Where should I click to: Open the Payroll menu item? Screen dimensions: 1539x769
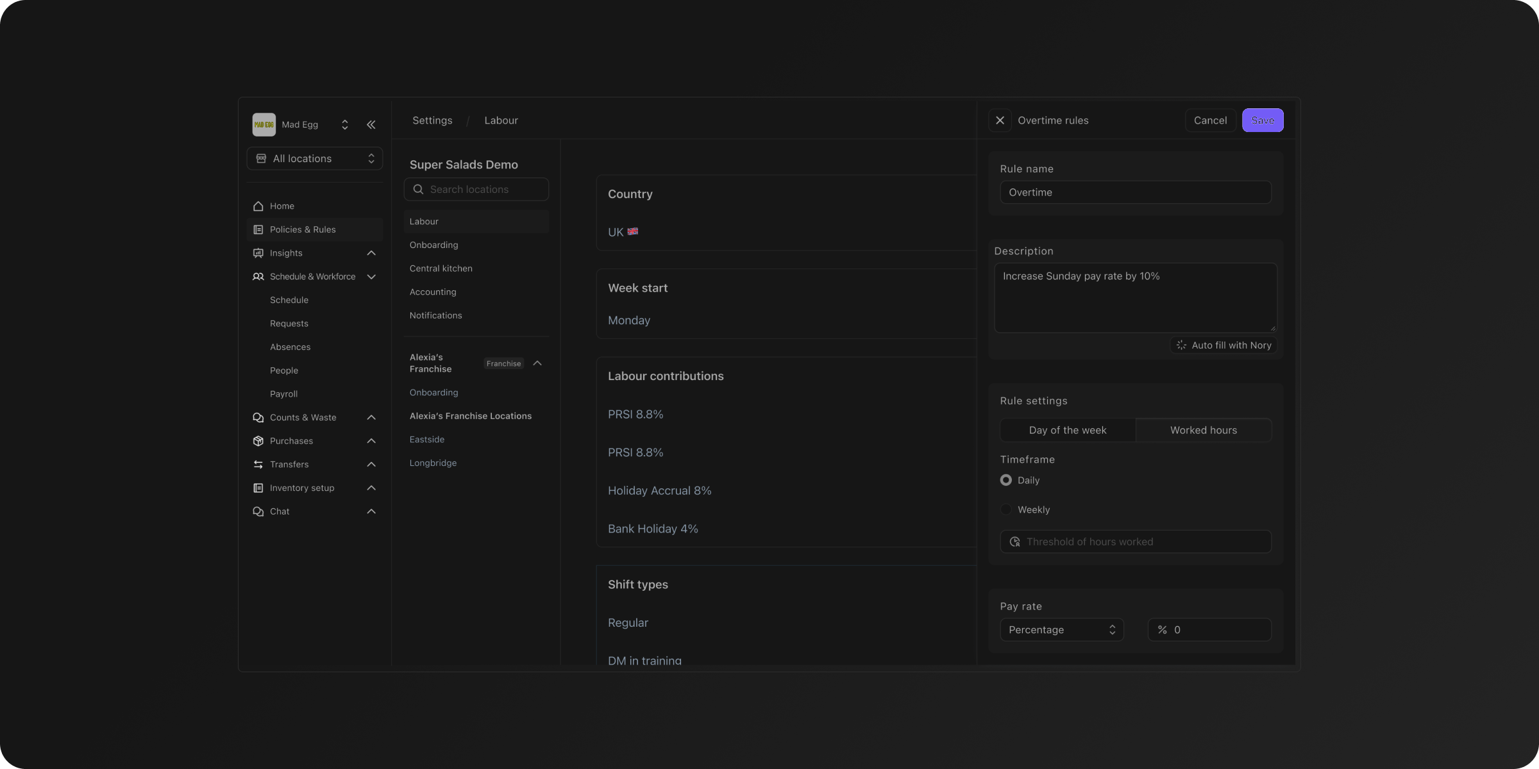tap(283, 394)
